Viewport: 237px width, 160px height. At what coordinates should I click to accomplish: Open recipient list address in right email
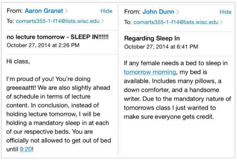[176, 22]
